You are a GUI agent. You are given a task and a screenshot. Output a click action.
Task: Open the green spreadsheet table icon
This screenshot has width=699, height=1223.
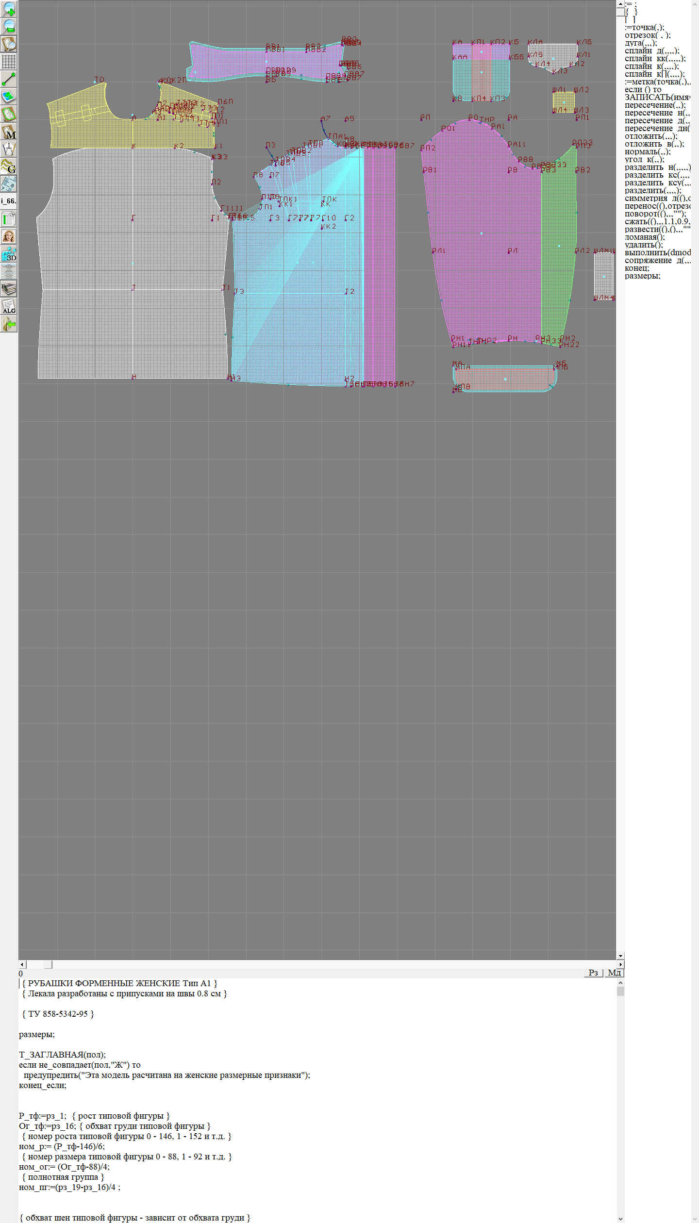tap(9, 219)
